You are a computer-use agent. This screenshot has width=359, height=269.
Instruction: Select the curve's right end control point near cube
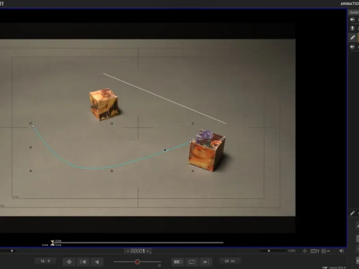pos(190,142)
